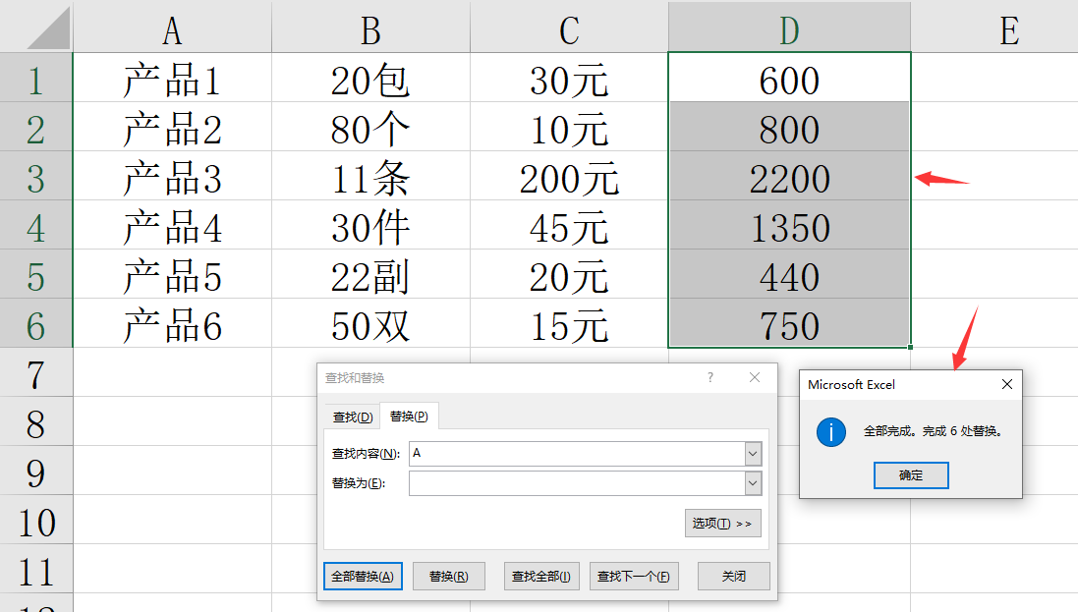
Task: Select row 3 header
Action: tap(36, 179)
